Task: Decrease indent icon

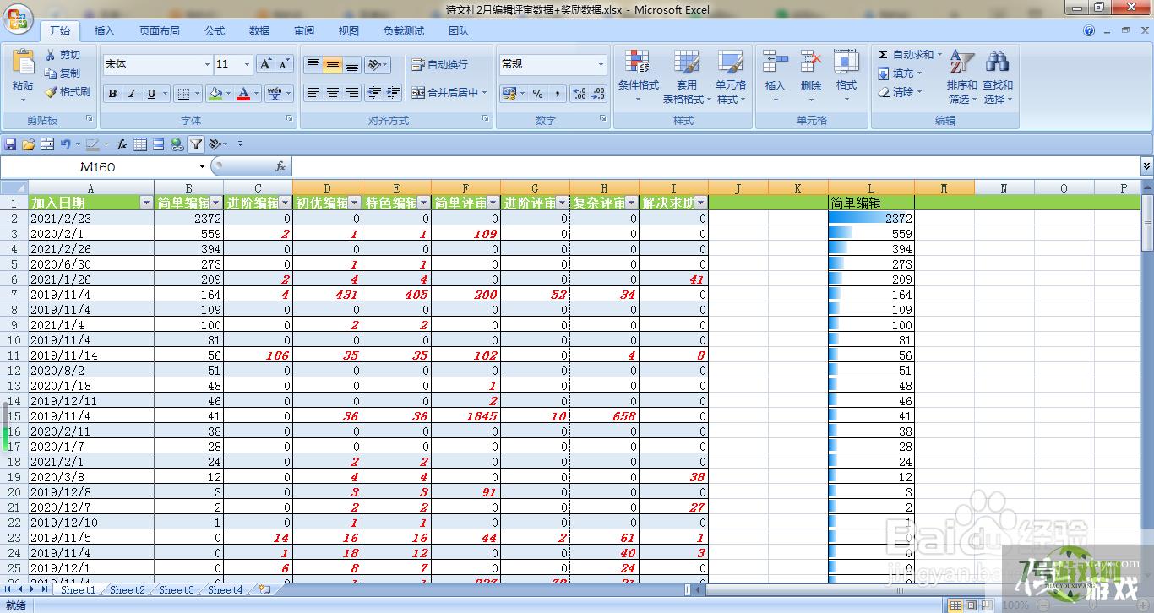Action: pos(374,93)
